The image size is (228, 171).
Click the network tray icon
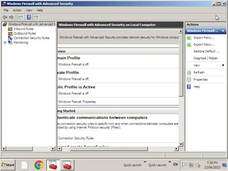tap(191, 165)
